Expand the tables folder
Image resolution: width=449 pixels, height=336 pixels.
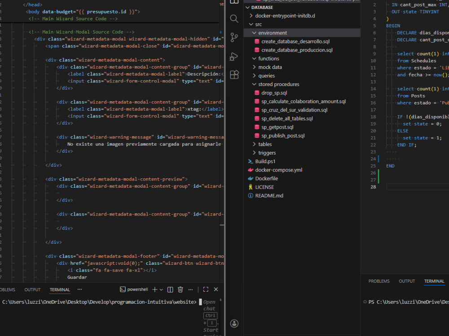pyautogui.click(x=254, y=144)
